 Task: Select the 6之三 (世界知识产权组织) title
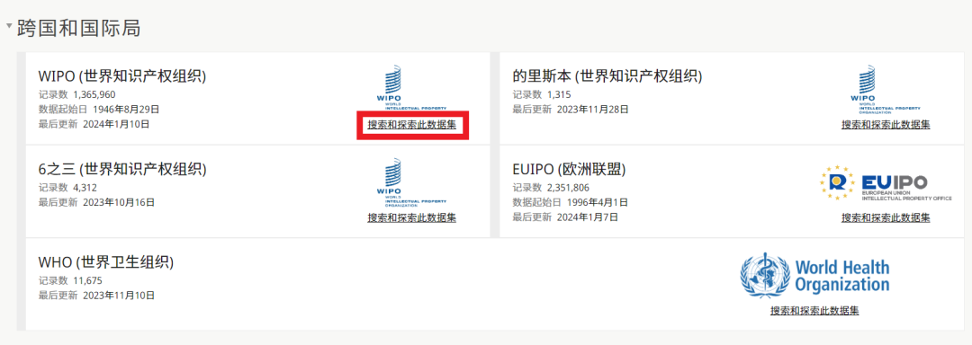pyautogui.click(x=122, y=169)
